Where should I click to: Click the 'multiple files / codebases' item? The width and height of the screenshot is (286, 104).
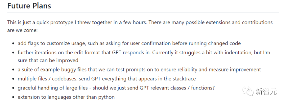pos(107,79)
